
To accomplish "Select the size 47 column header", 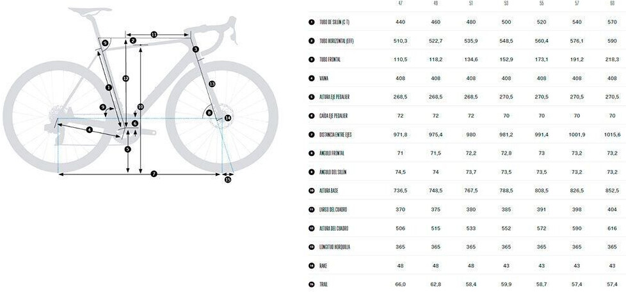I will (x=400, y=3).
